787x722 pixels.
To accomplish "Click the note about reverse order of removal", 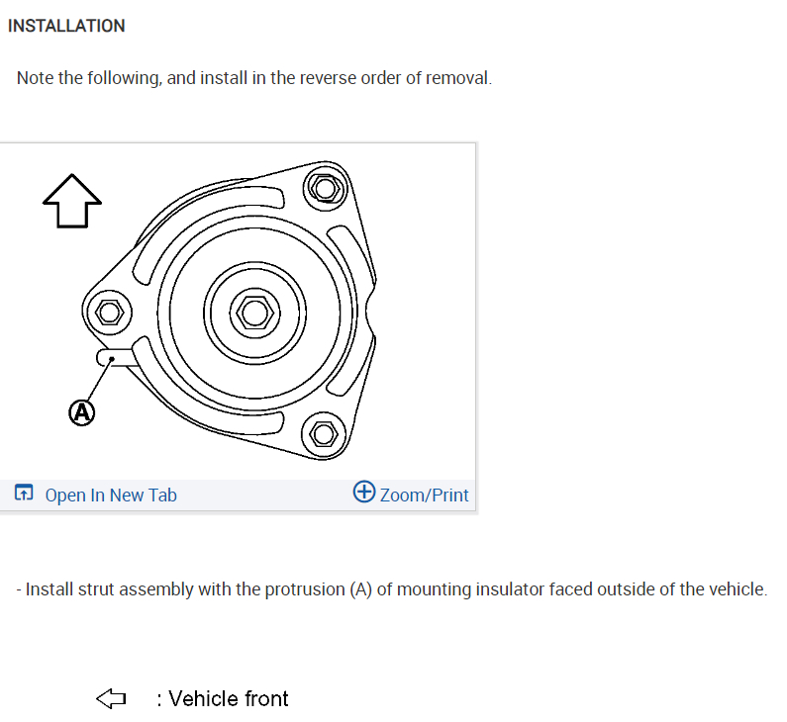I will coord(254,77).
